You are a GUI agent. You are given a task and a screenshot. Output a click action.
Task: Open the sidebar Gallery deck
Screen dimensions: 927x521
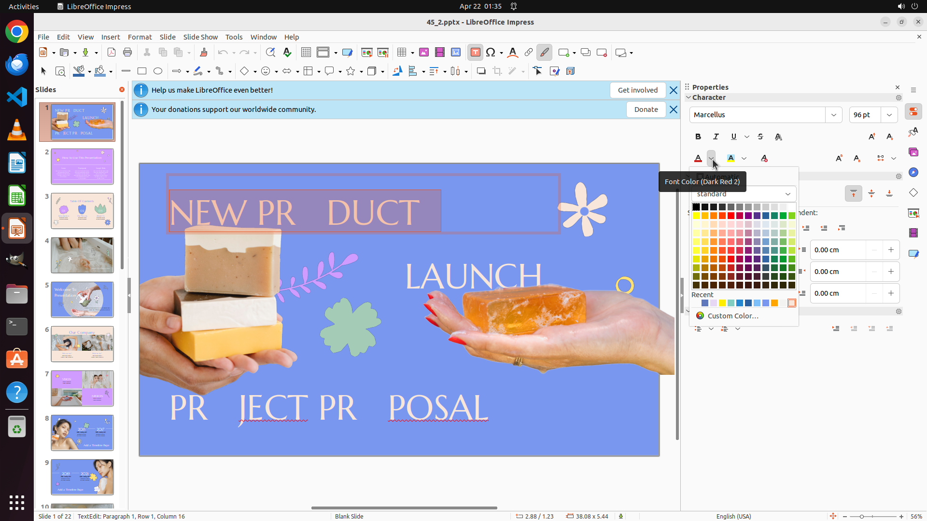(913, 152)
